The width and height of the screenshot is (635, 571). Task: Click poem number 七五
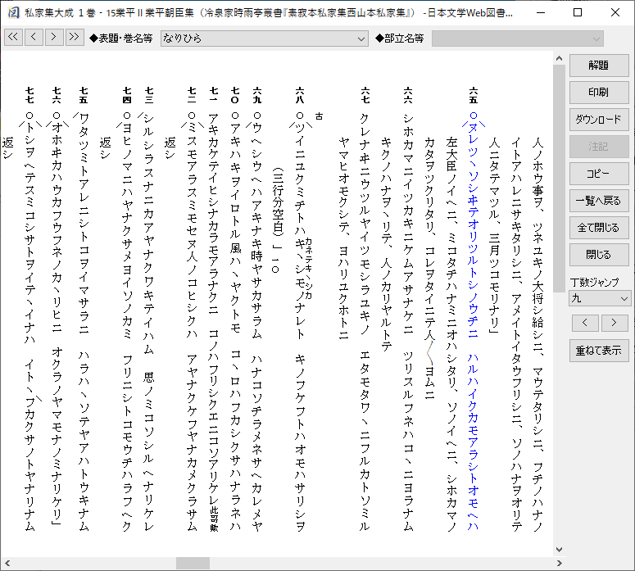point(84,95)
